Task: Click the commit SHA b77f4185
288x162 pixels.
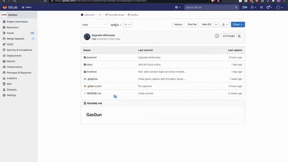Action: point(229,36)
